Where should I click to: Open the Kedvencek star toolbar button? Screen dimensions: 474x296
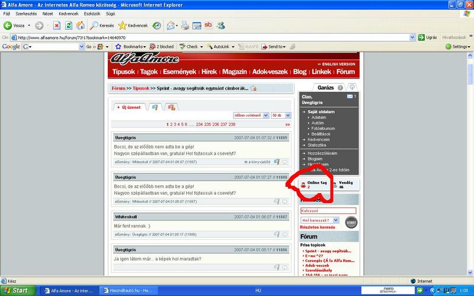(133, 25)
